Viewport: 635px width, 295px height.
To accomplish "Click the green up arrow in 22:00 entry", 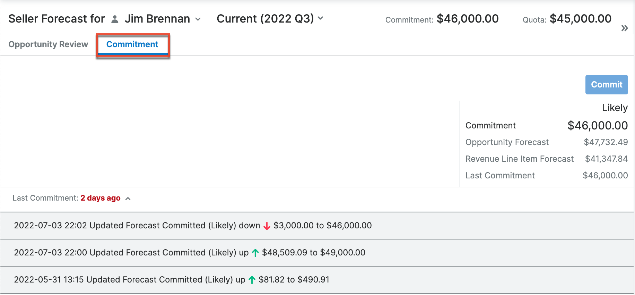I will (255, 252).
